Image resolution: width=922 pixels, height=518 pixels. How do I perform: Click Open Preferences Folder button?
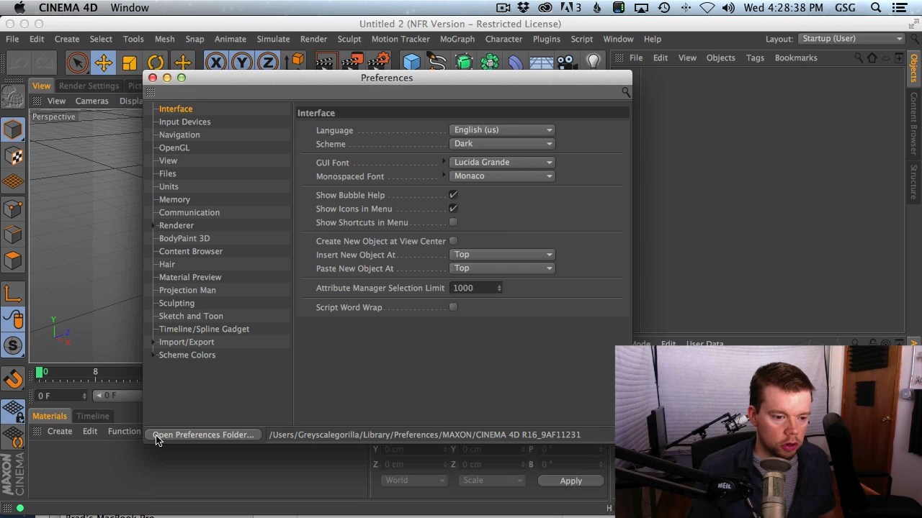coord(203,435)
